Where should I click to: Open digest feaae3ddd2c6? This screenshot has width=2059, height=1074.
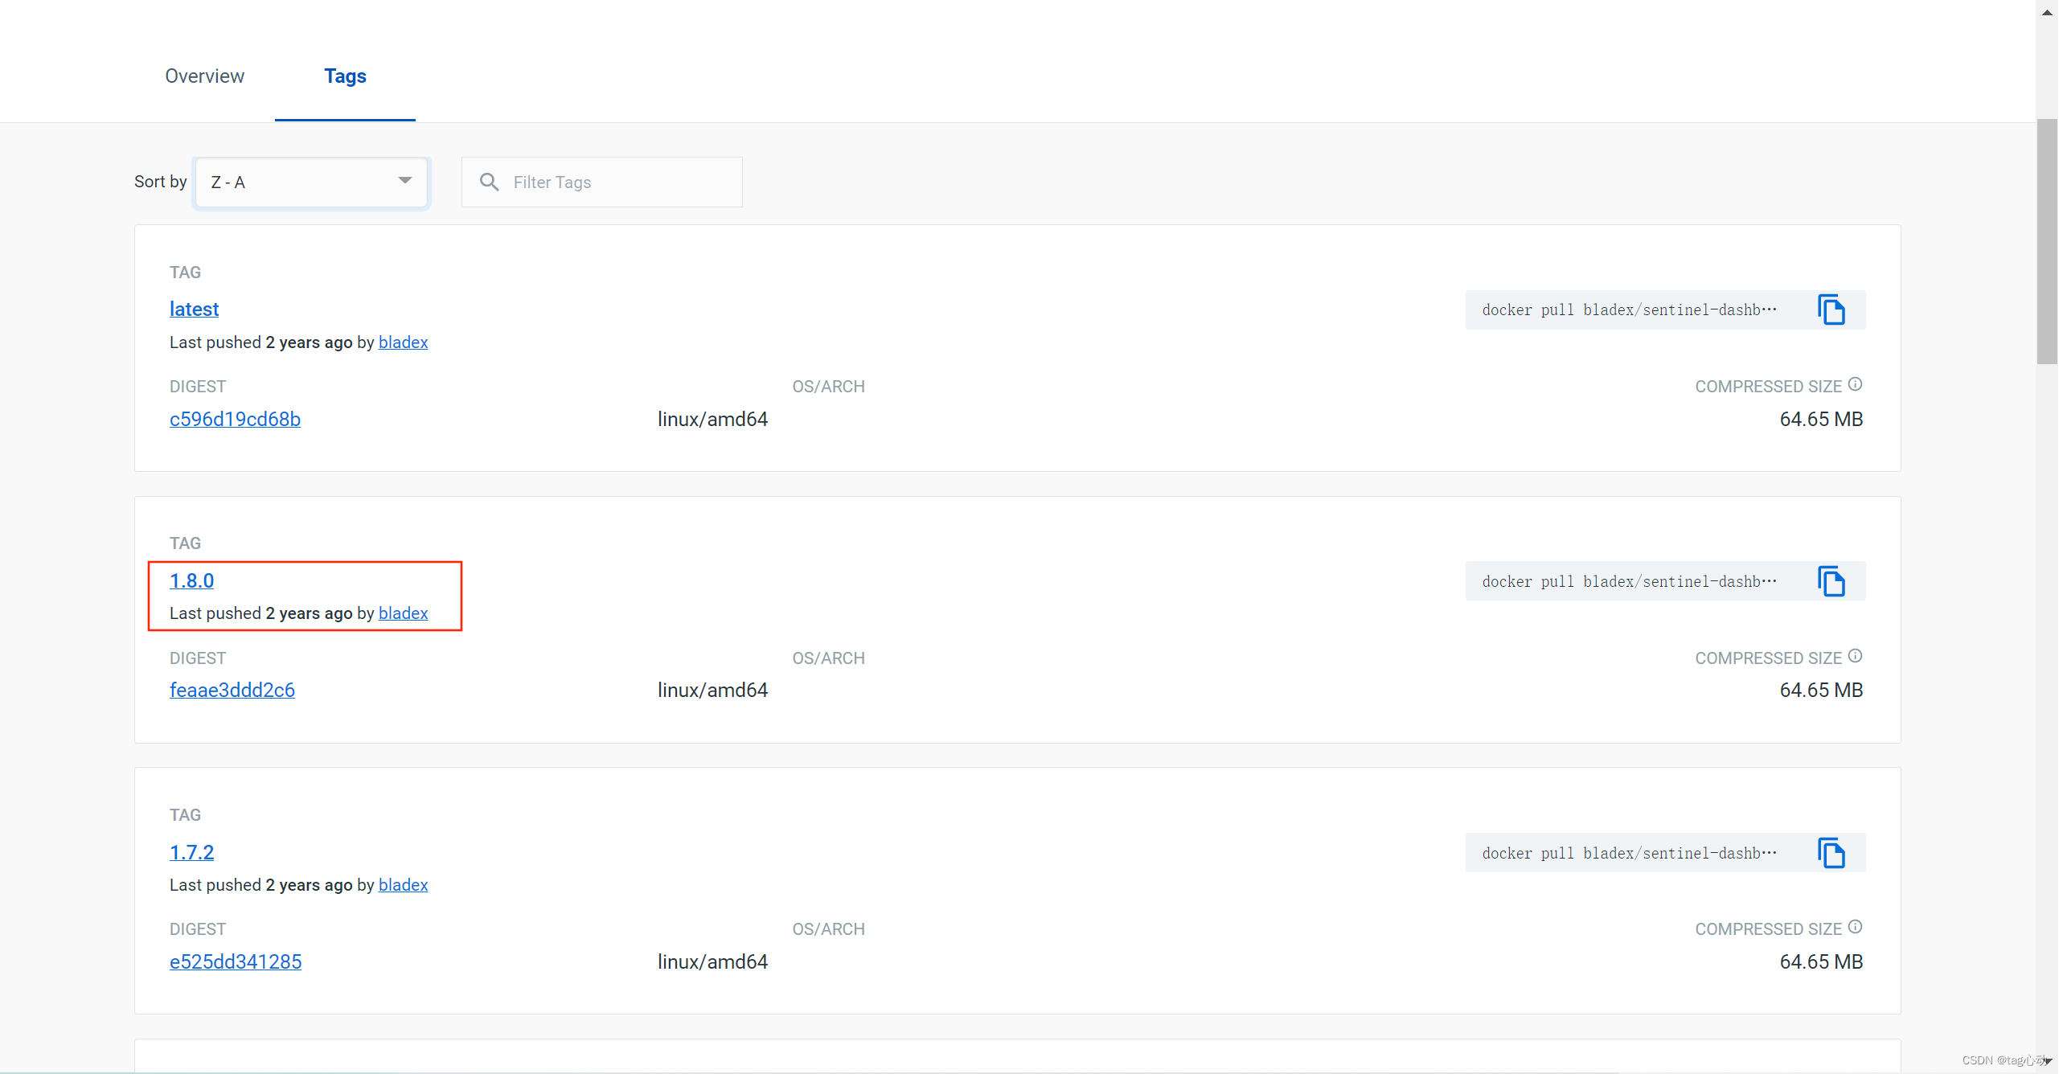tap(232, 690)
